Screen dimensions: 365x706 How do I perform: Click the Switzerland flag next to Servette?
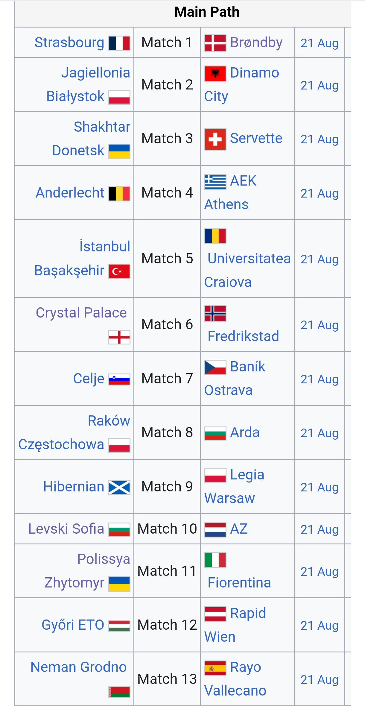pos(215,139)
